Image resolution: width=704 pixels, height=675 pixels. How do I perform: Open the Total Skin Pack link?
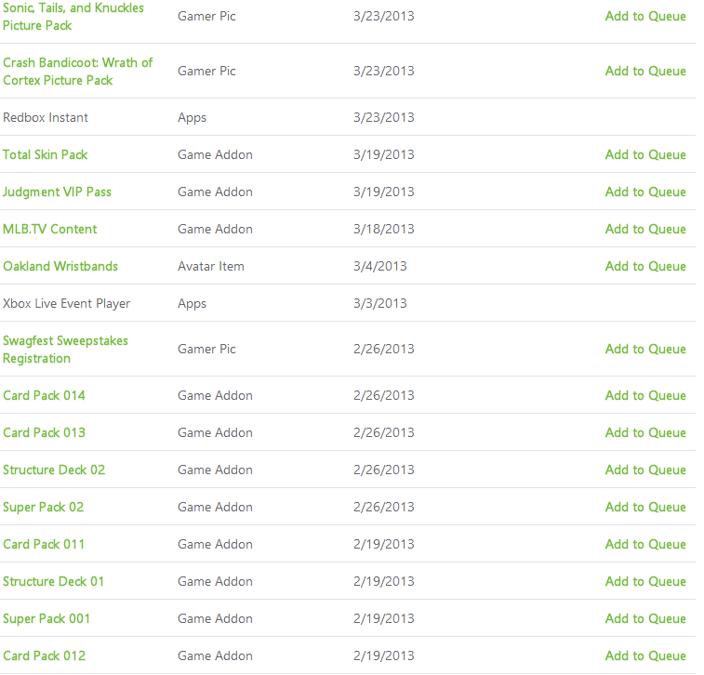[x=45, y=155]
